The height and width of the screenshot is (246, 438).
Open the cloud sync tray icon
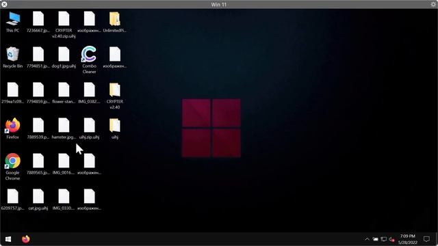click(x=376, y=239)
